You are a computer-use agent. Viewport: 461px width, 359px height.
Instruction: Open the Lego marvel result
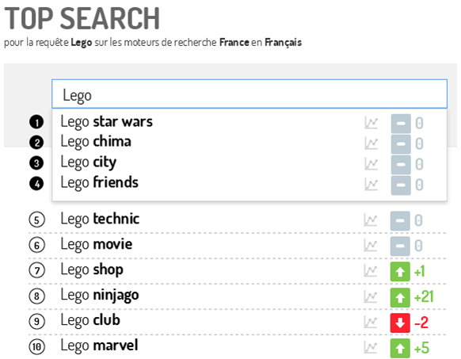click(x=99, y=346)
